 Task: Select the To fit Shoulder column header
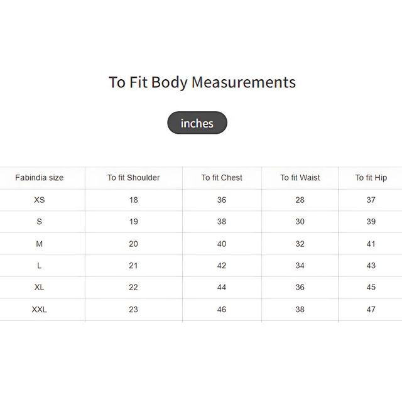click(134, 178)
